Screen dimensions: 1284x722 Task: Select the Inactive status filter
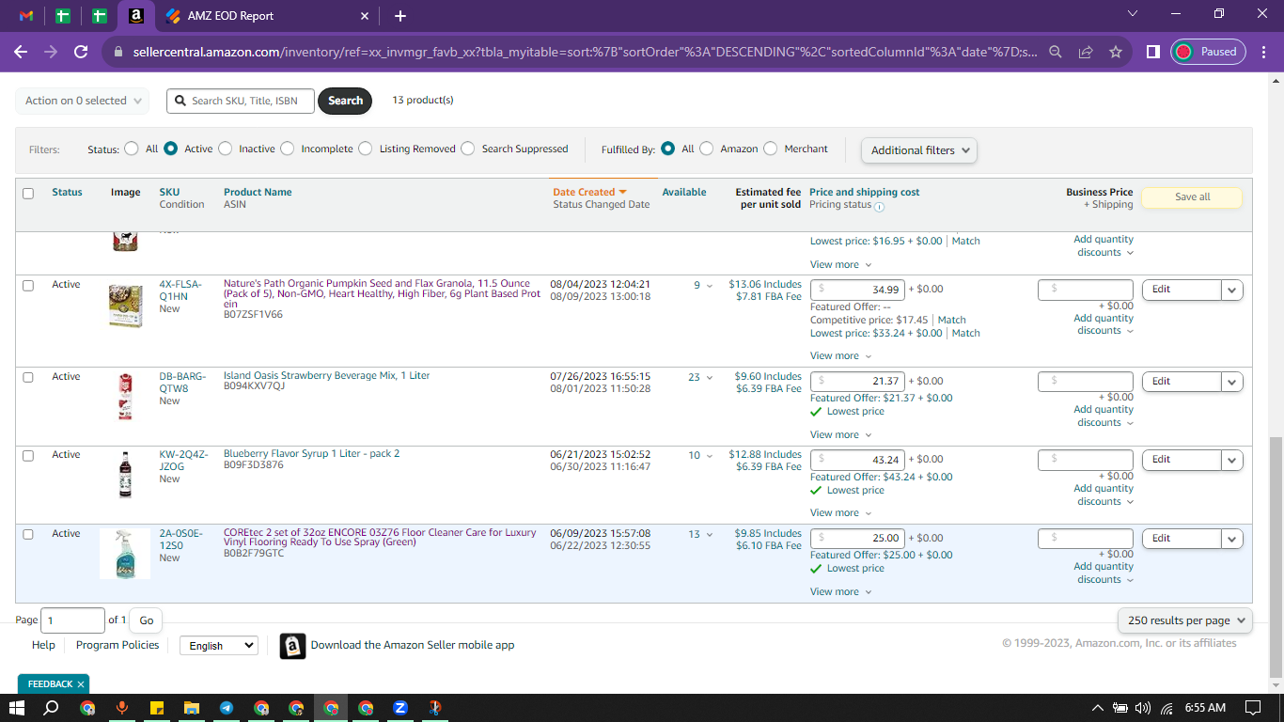point(226,149)
